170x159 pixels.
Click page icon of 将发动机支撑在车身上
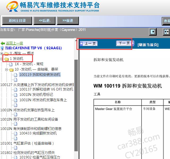tap(16, 100)
